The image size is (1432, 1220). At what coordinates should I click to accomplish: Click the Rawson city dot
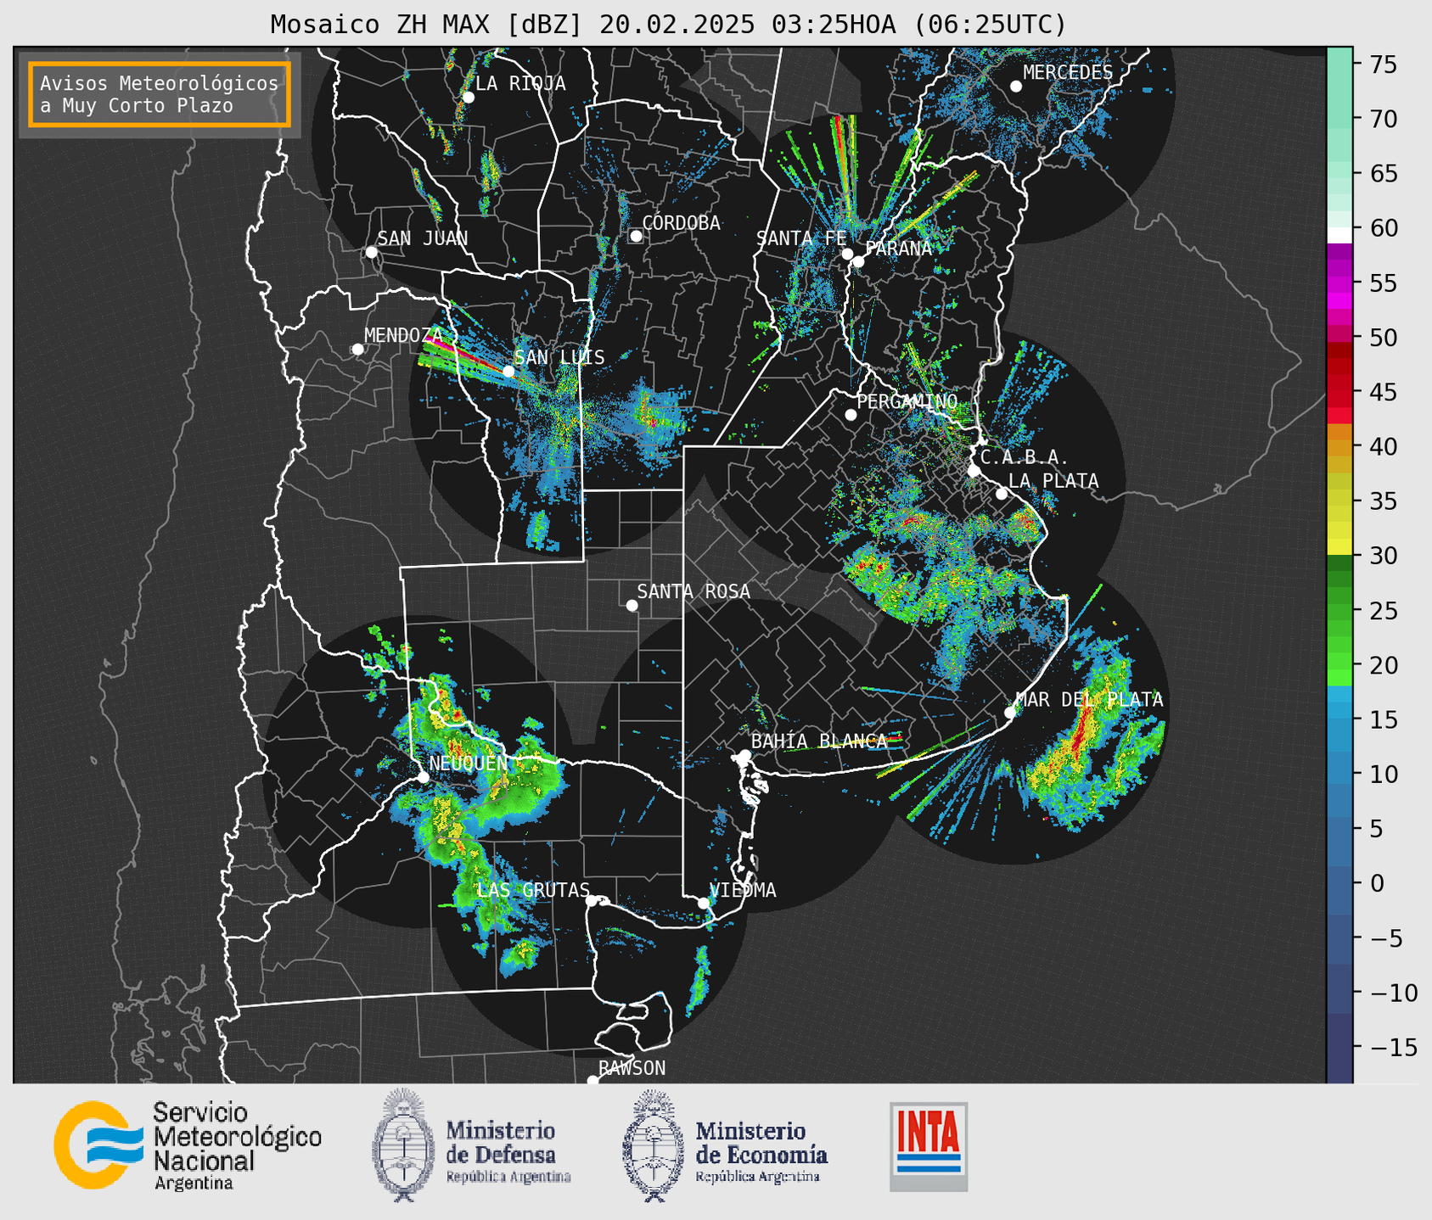(592, 1080)
